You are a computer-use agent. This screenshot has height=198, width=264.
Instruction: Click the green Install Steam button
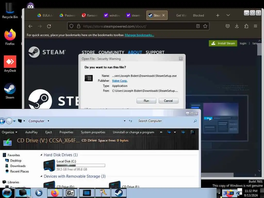click(x=223, y=43)
